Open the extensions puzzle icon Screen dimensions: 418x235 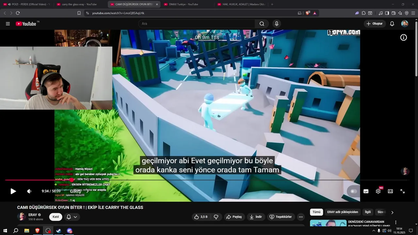(x=363, y=13)
